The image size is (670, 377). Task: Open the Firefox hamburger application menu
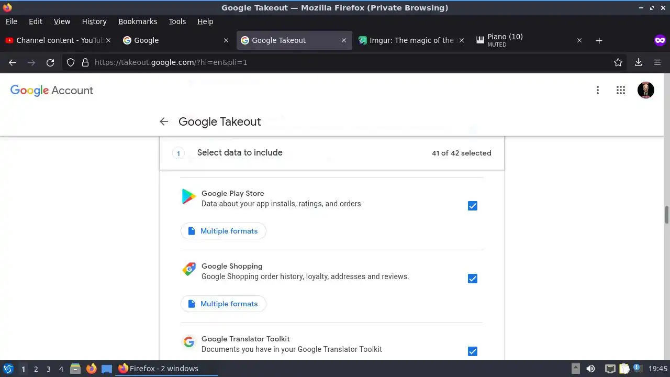pyautogui.click(x=657, y=62)
